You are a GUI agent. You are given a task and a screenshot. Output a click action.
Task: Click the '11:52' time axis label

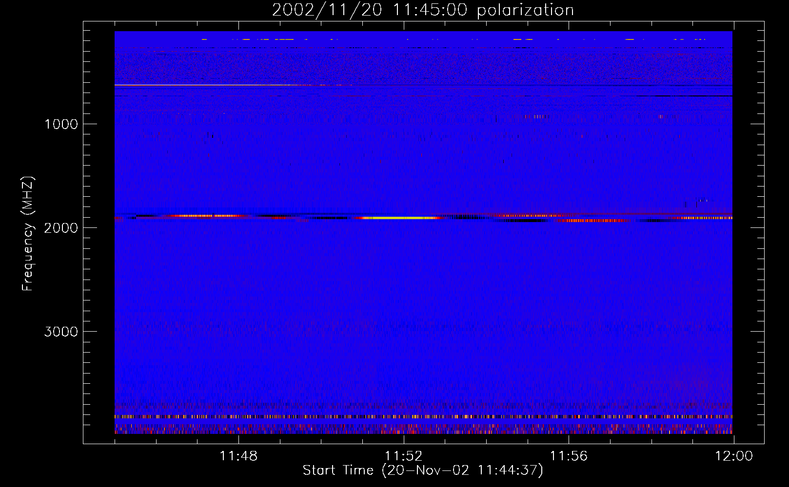pyautogui.click(x=404, y=456)
